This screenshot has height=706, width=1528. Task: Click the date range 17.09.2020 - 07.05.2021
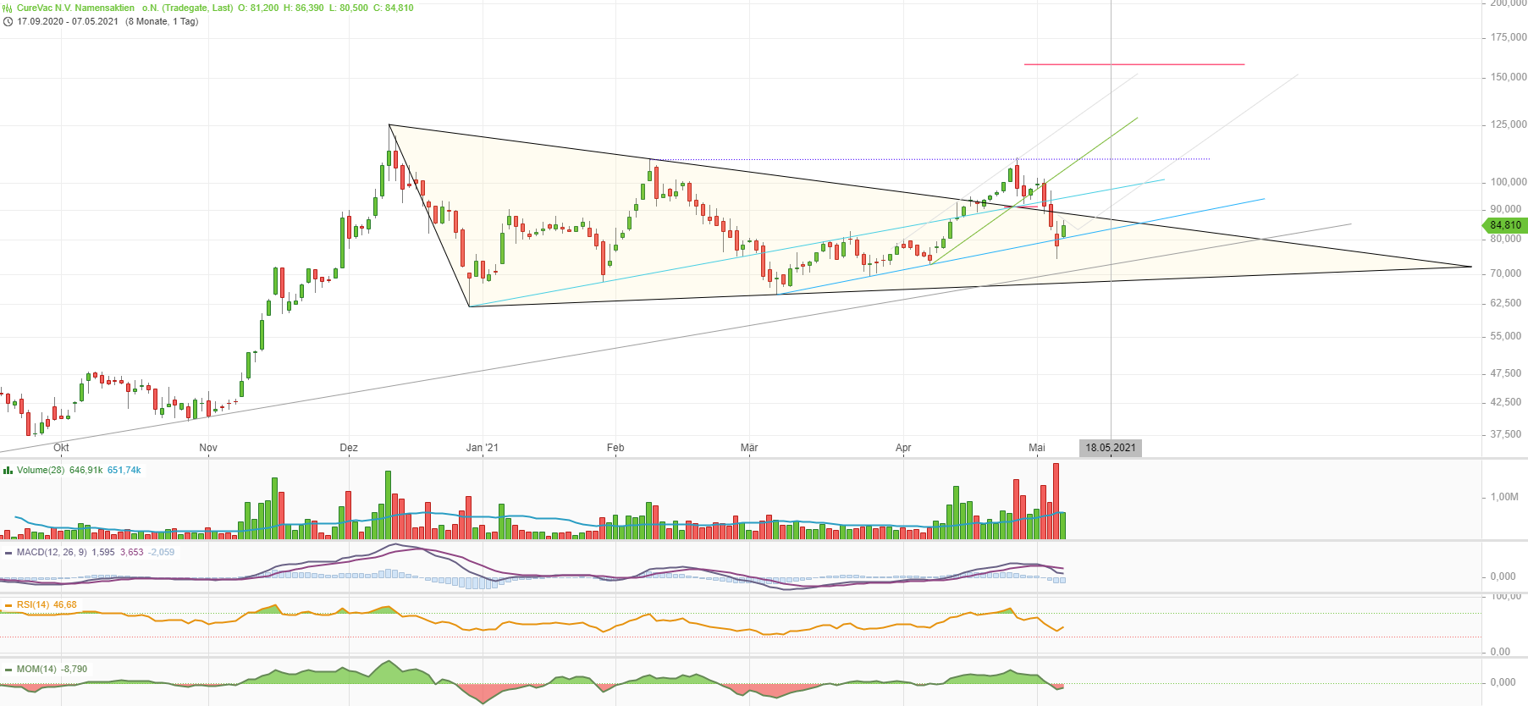click(68, 21)
